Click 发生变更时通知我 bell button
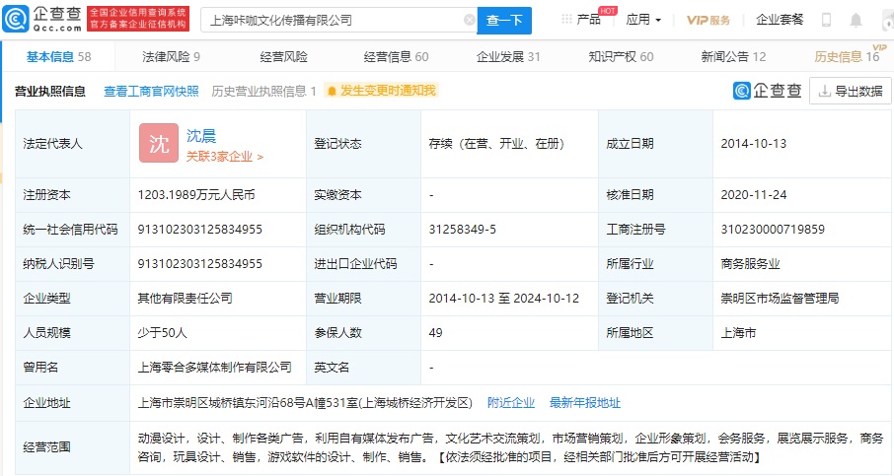The height and width of the screenshot is (476, 894). coord(382,91)
